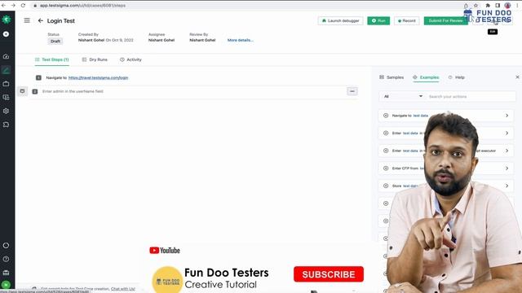Click the browser share icon
522x293 pixels.
click(466, 6)
